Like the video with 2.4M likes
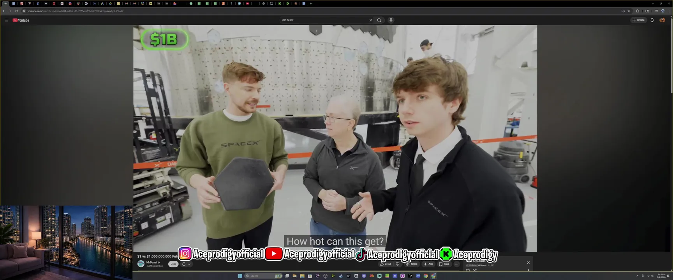 pyautogui.click(x=386, y=264)
